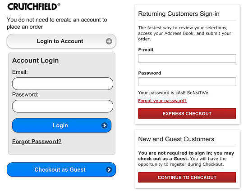Open the red Forgot your password? link
The height and width of the screenshot is (191, 248).
[162, 101]
